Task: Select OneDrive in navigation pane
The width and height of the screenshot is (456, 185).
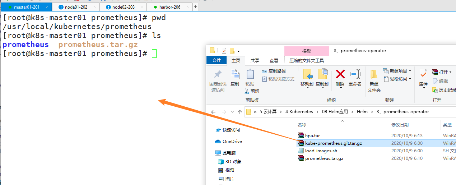Action: pyautogui.click(x=232, y=141)
